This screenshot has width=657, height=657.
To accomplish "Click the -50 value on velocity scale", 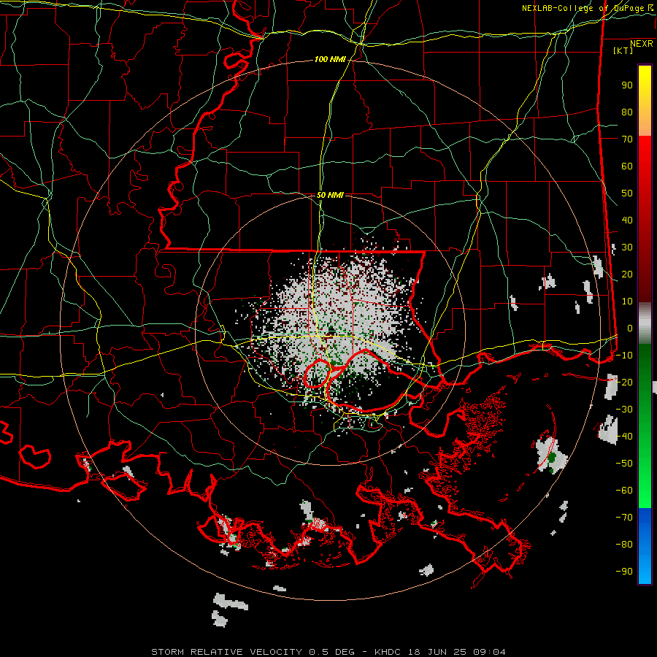I will pos(624,464).
